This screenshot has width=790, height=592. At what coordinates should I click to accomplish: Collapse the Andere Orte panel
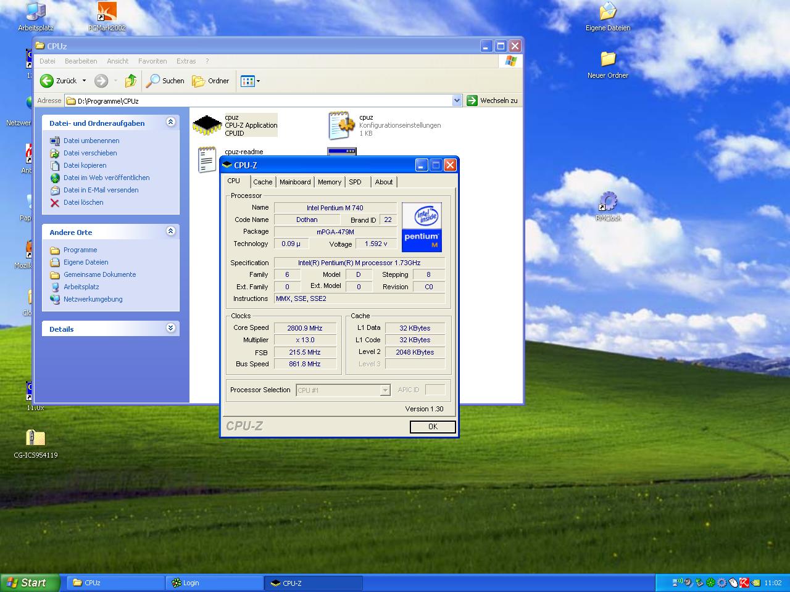pyautogui.click(x=171, y=231)
